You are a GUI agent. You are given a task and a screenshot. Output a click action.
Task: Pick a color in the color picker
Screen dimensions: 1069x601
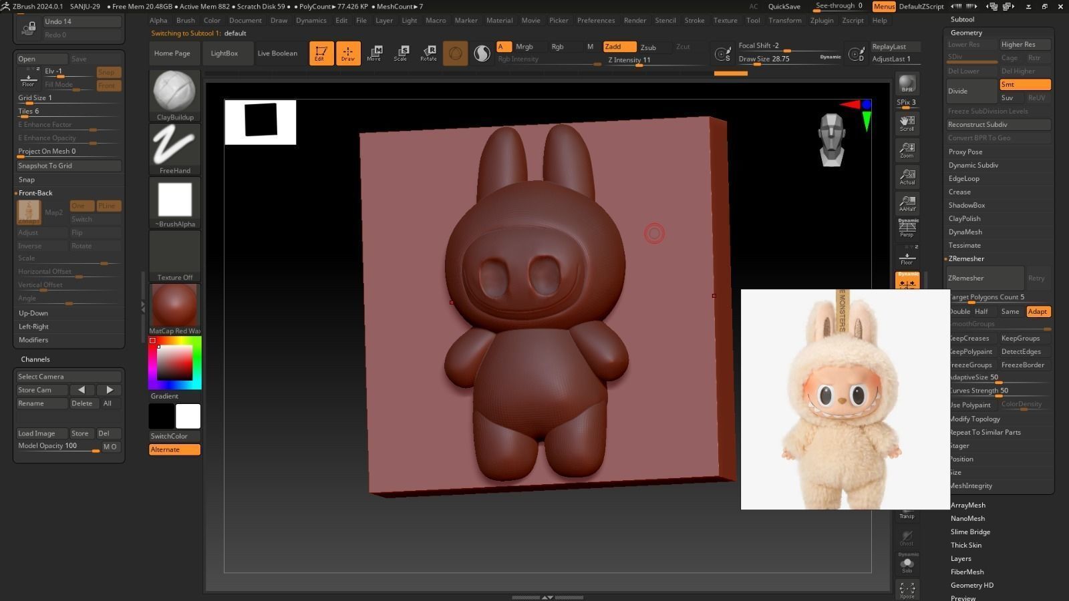[175, 363]
